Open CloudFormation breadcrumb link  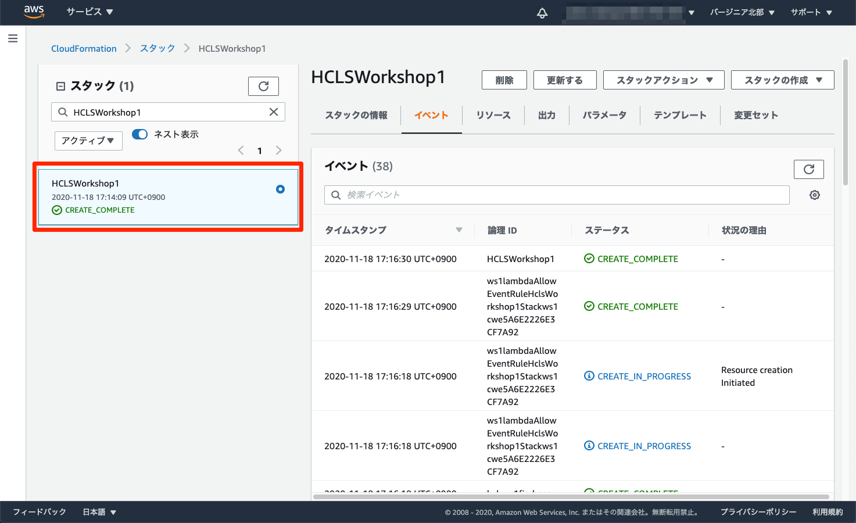(84, 49)
